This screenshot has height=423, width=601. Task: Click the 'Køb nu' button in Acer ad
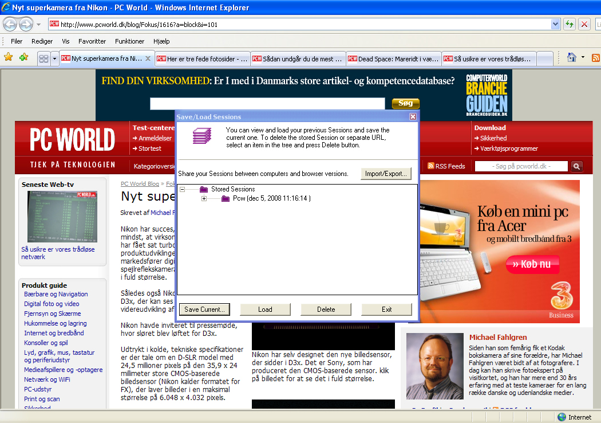click(532, 264)
